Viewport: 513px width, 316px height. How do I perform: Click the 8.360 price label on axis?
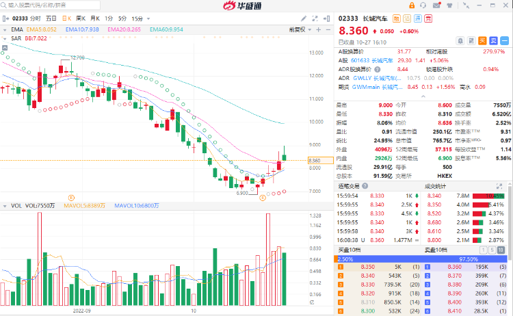pyautogui.click(x=321, y=161)
